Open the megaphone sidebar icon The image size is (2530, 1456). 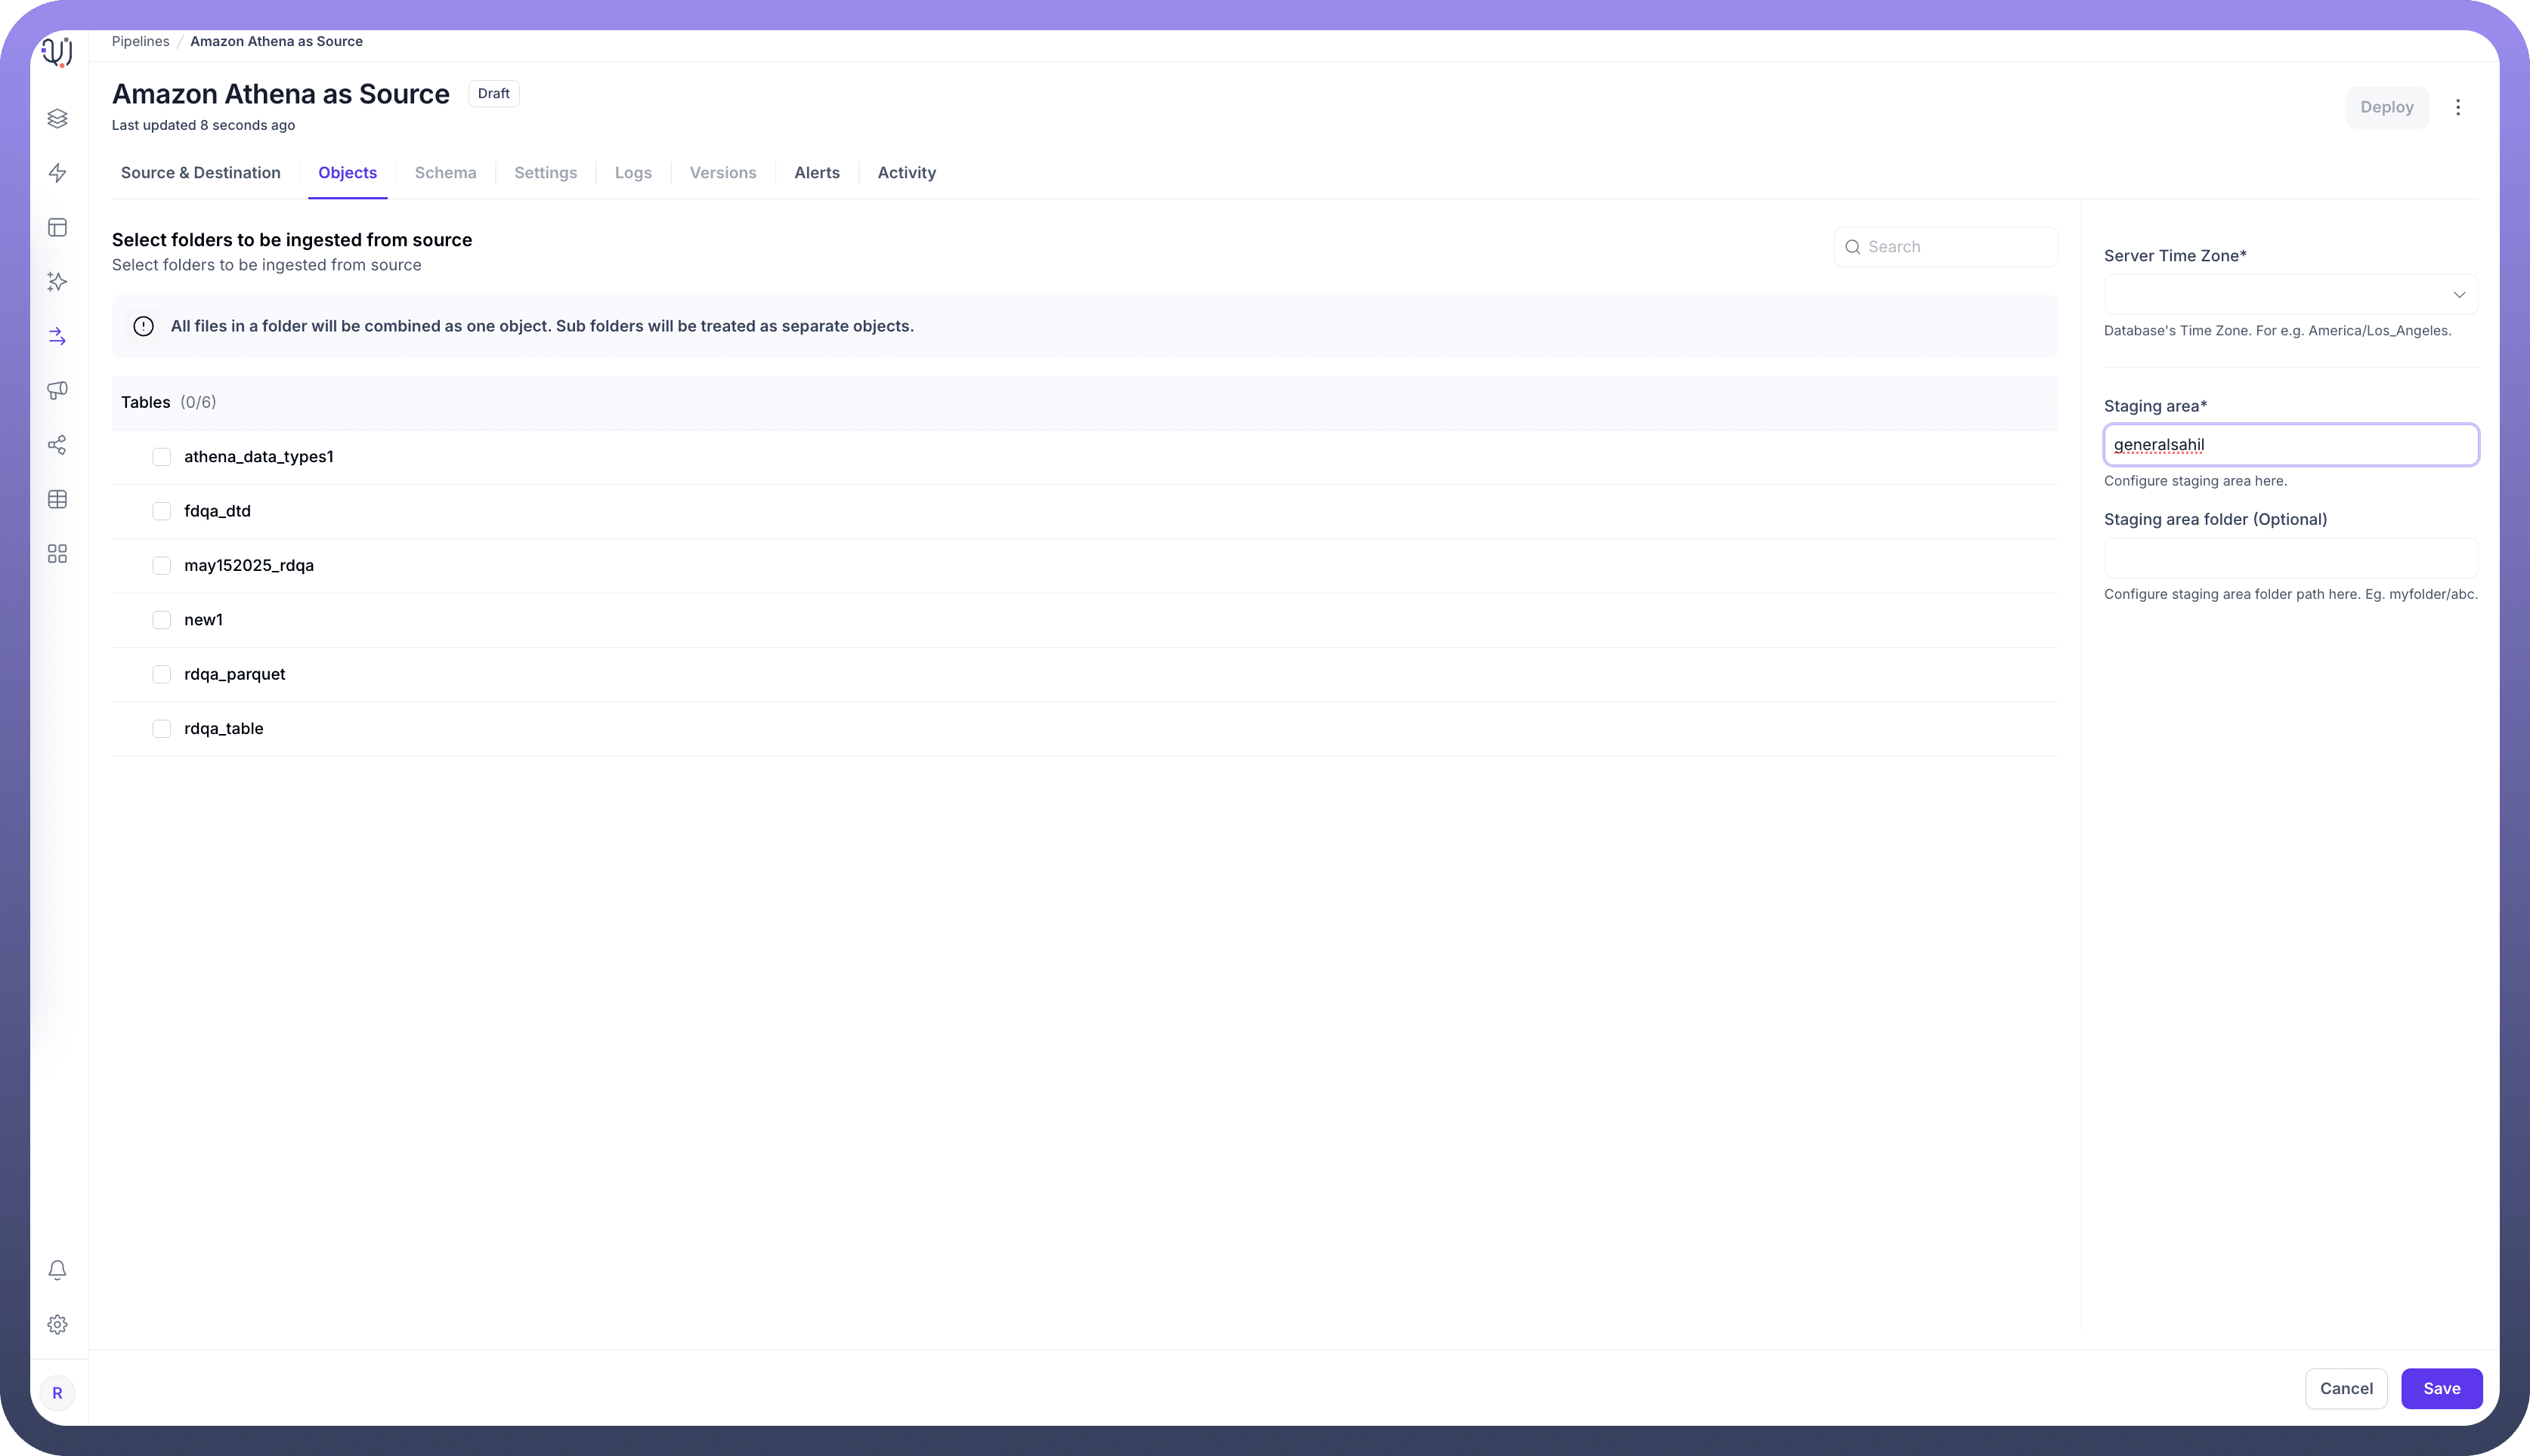[x=57, y=390]
